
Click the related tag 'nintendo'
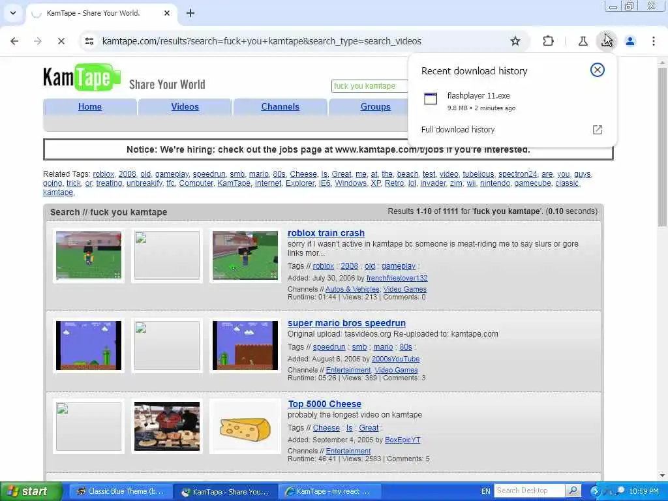(x=494, y=183)
